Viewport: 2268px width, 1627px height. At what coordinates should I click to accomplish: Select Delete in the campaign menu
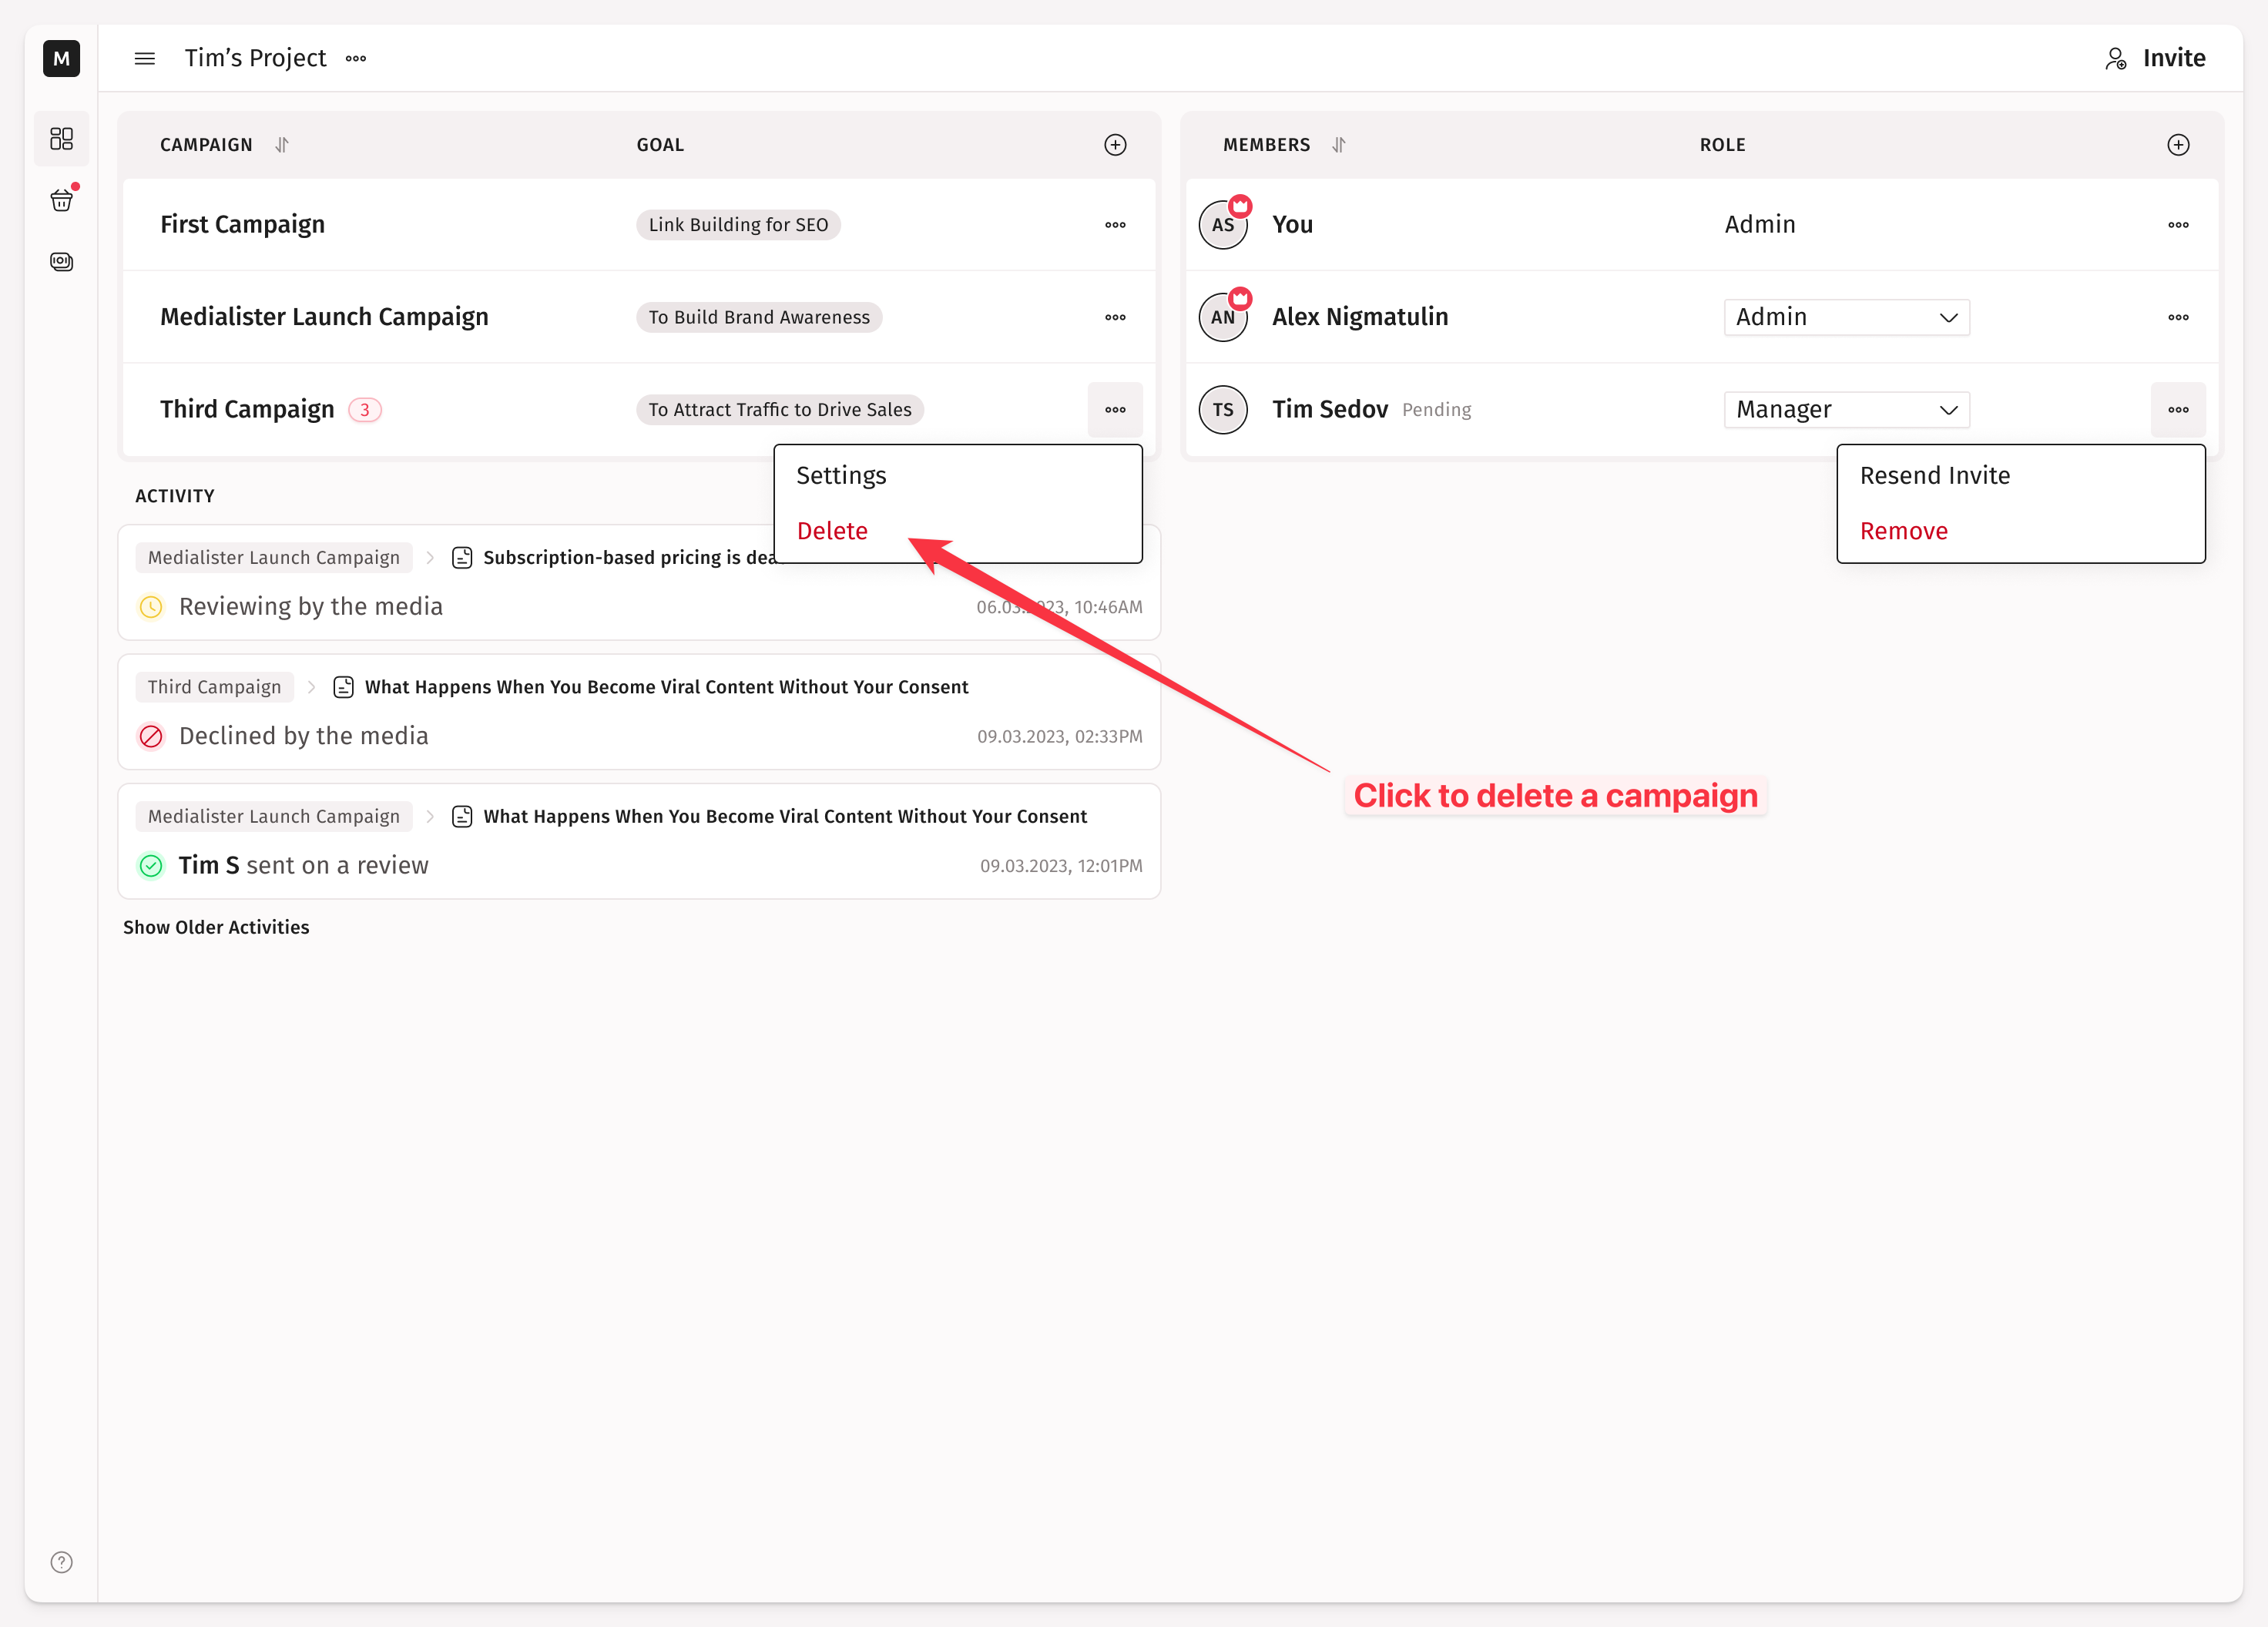pyautogui.click(x=832, y=531)
